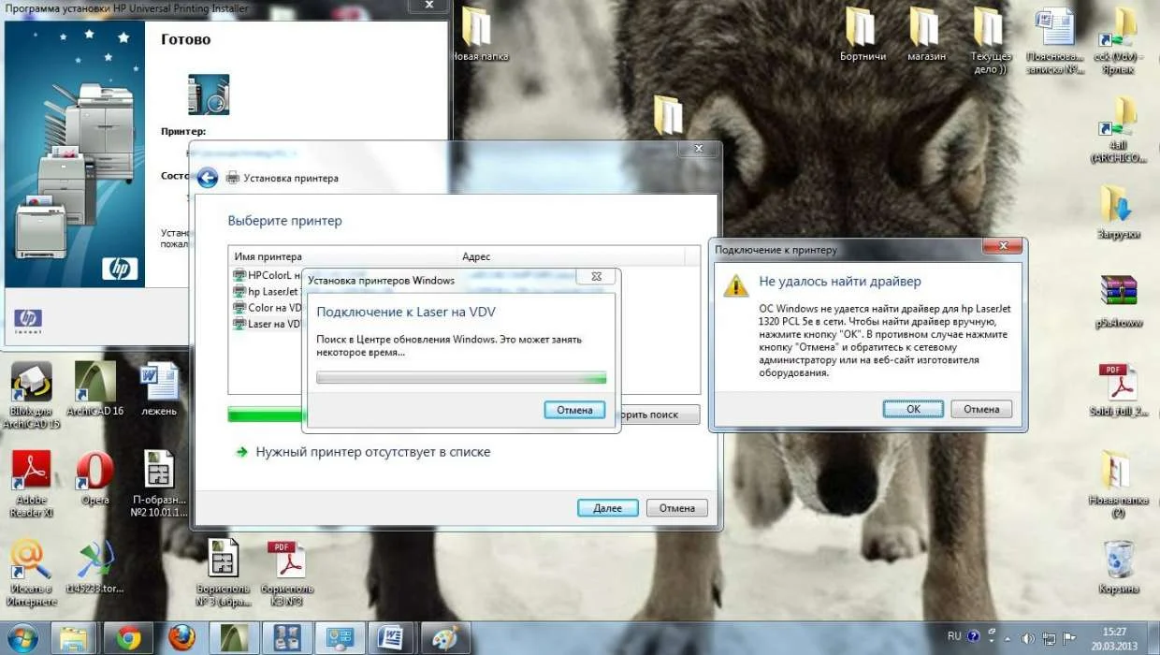Open Искать в Интернете shortcut

coord(31,573)
